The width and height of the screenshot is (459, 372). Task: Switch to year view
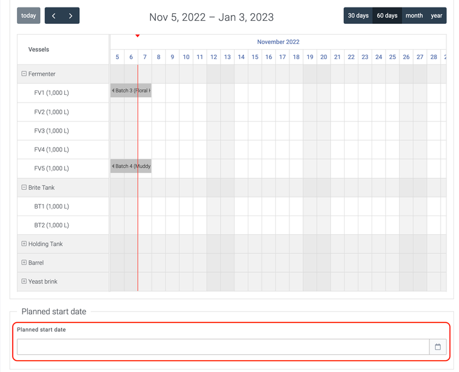click(x=436, y=16)
